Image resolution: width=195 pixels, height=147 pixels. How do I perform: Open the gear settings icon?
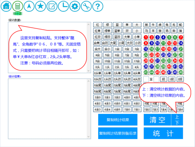click(x=75, y=6)
